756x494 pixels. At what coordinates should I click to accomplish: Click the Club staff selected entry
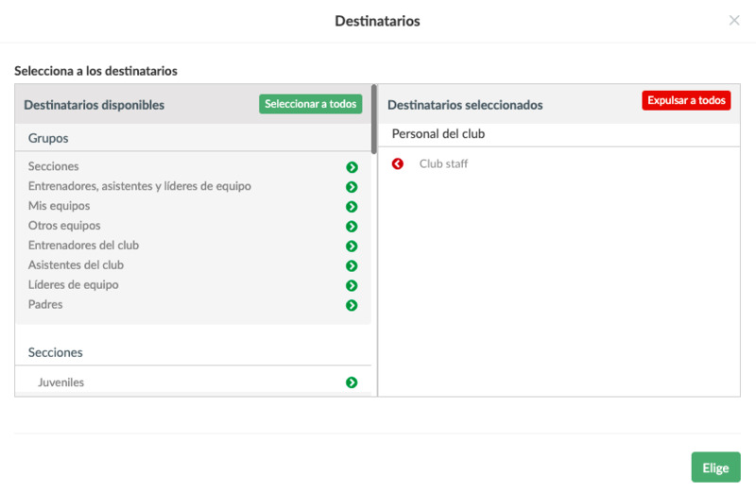443,164
